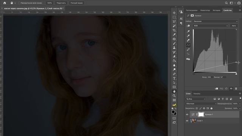Select the Zoom magnifier tool

click(174, 96)
